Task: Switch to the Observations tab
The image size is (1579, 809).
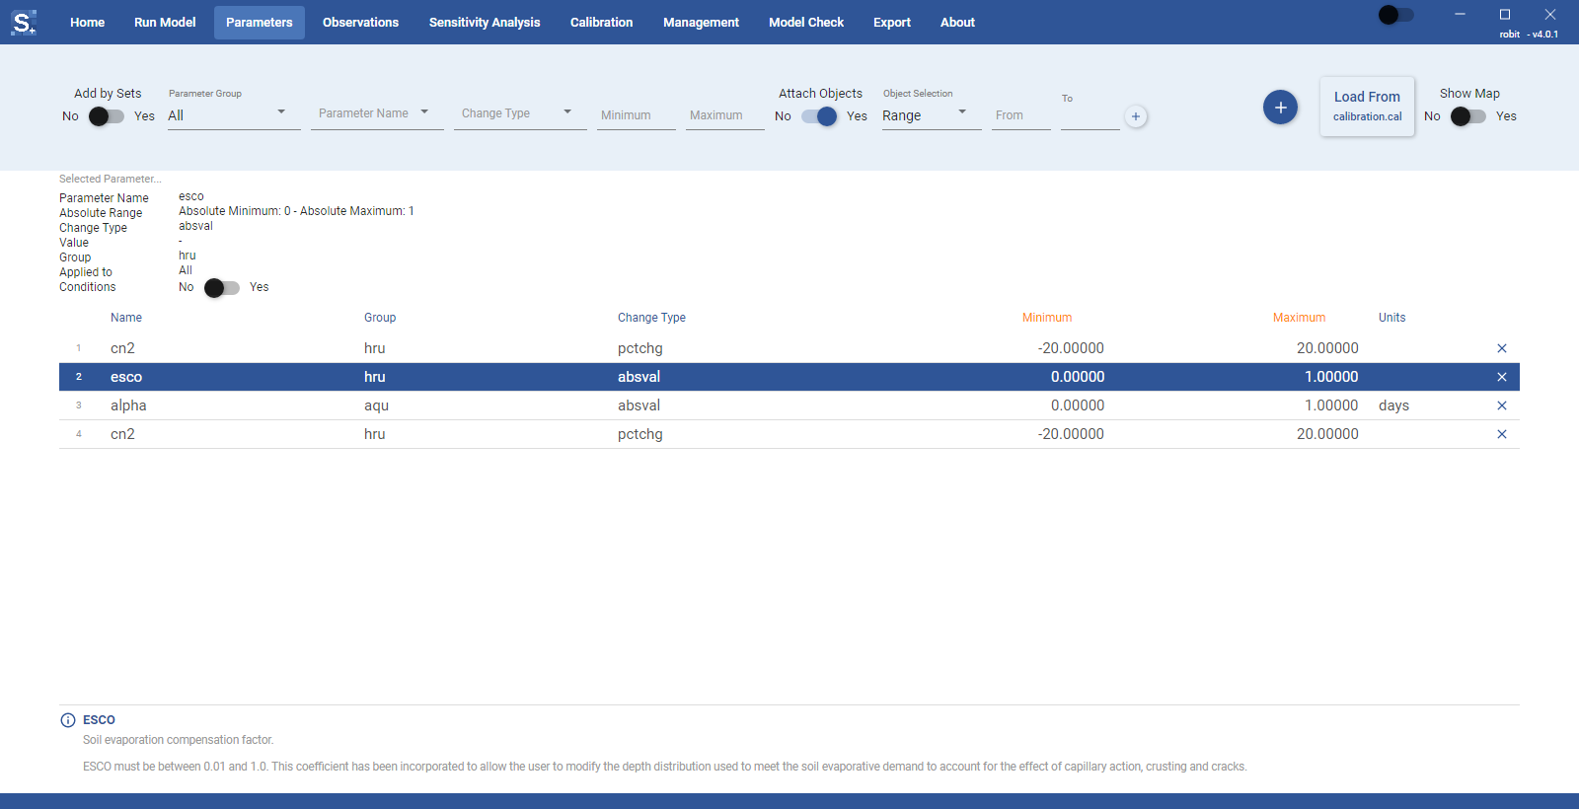Action: coord(360,22)
